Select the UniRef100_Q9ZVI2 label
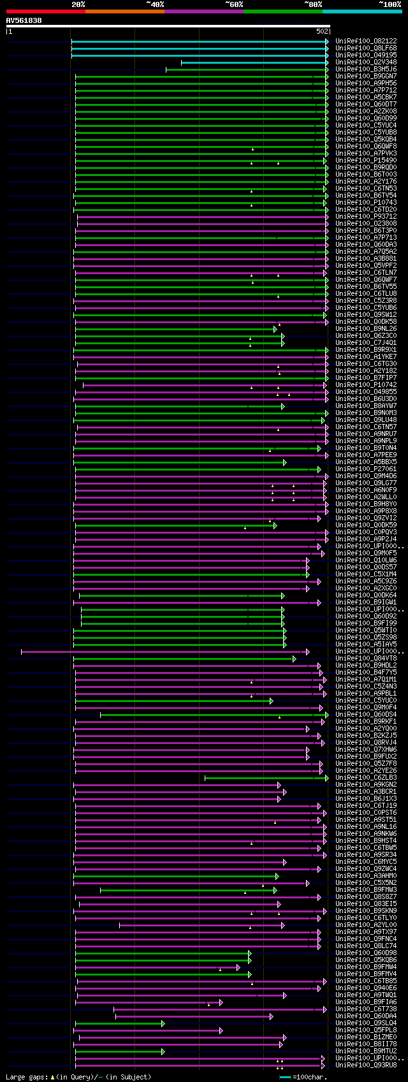This screenshot has height=1082, width=408. pyautogui.click(x=366, y=518)
